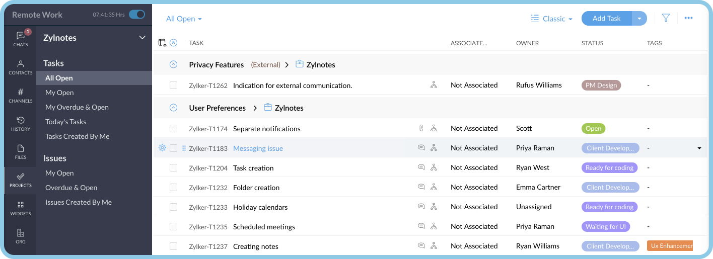Viewport: 713px width, 259px height.
Task: Collapse the Privacy Features task group
Action: 173,64
